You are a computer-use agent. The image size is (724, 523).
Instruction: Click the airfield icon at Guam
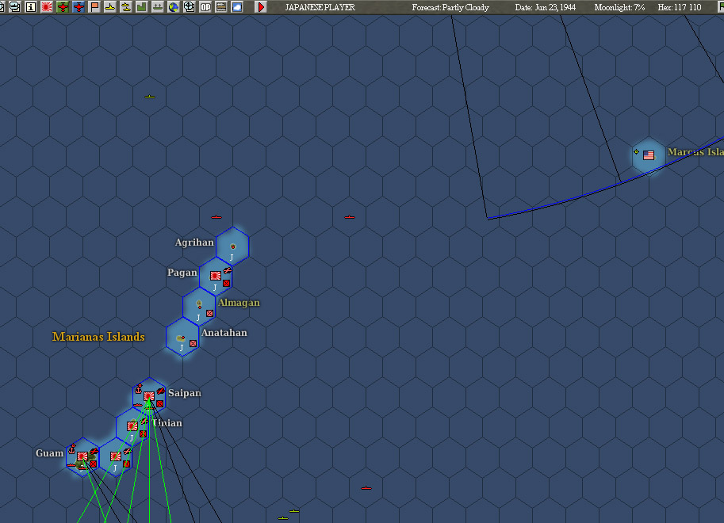pos(94,451)
